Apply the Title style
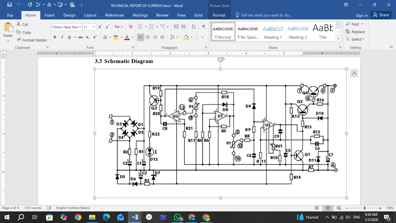396x223 pixels. [323, 32]
